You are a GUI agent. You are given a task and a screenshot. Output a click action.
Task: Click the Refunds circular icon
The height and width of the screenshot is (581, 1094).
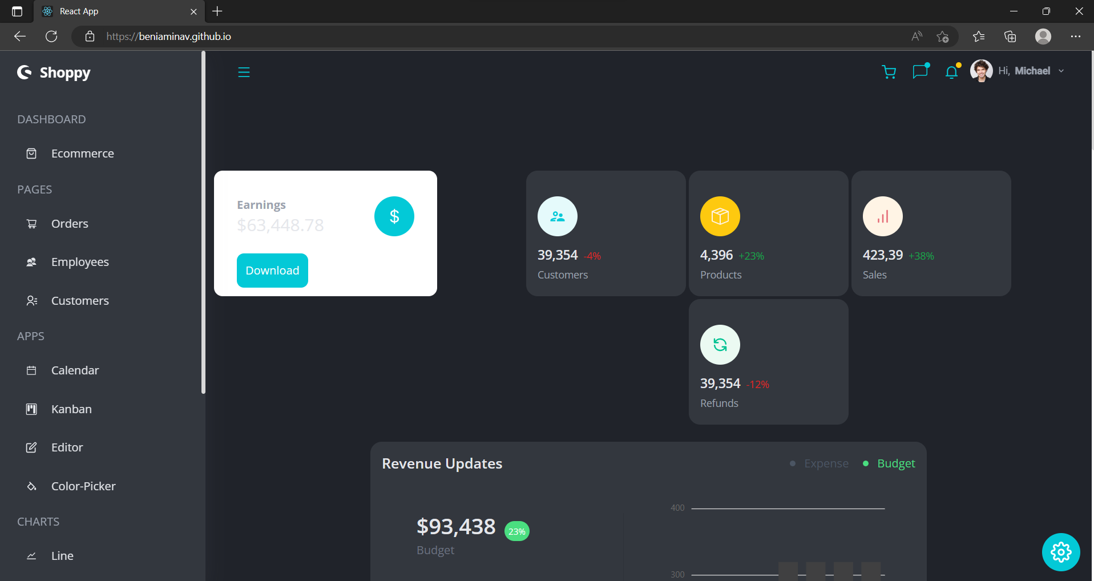720,345
